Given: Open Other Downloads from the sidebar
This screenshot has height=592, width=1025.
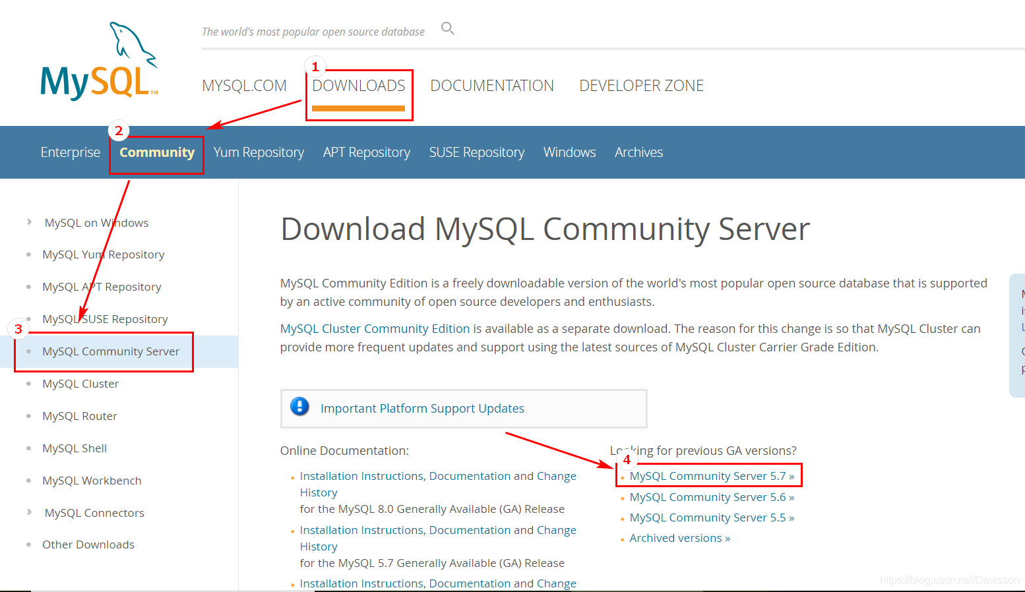Looking at the screenshot, I should (88, 544).
